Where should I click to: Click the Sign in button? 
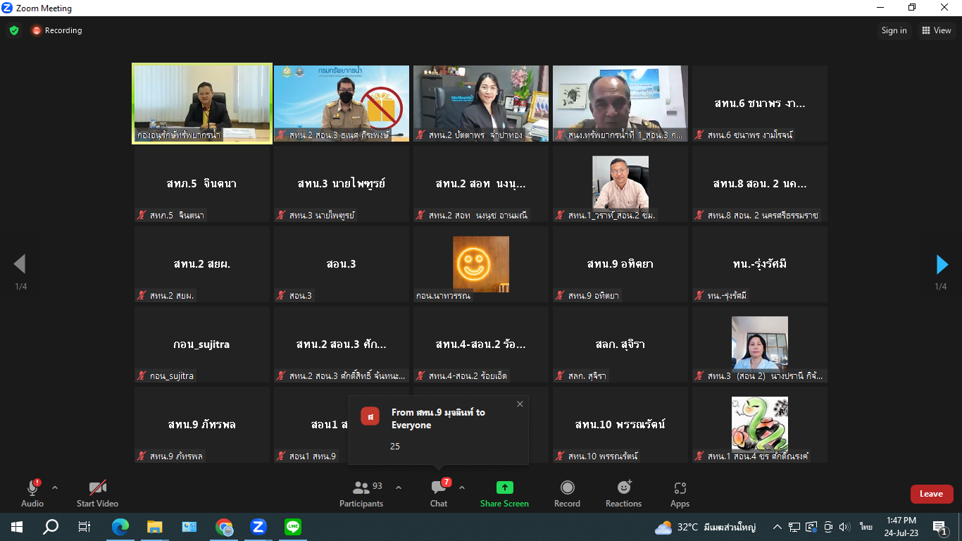894,30
